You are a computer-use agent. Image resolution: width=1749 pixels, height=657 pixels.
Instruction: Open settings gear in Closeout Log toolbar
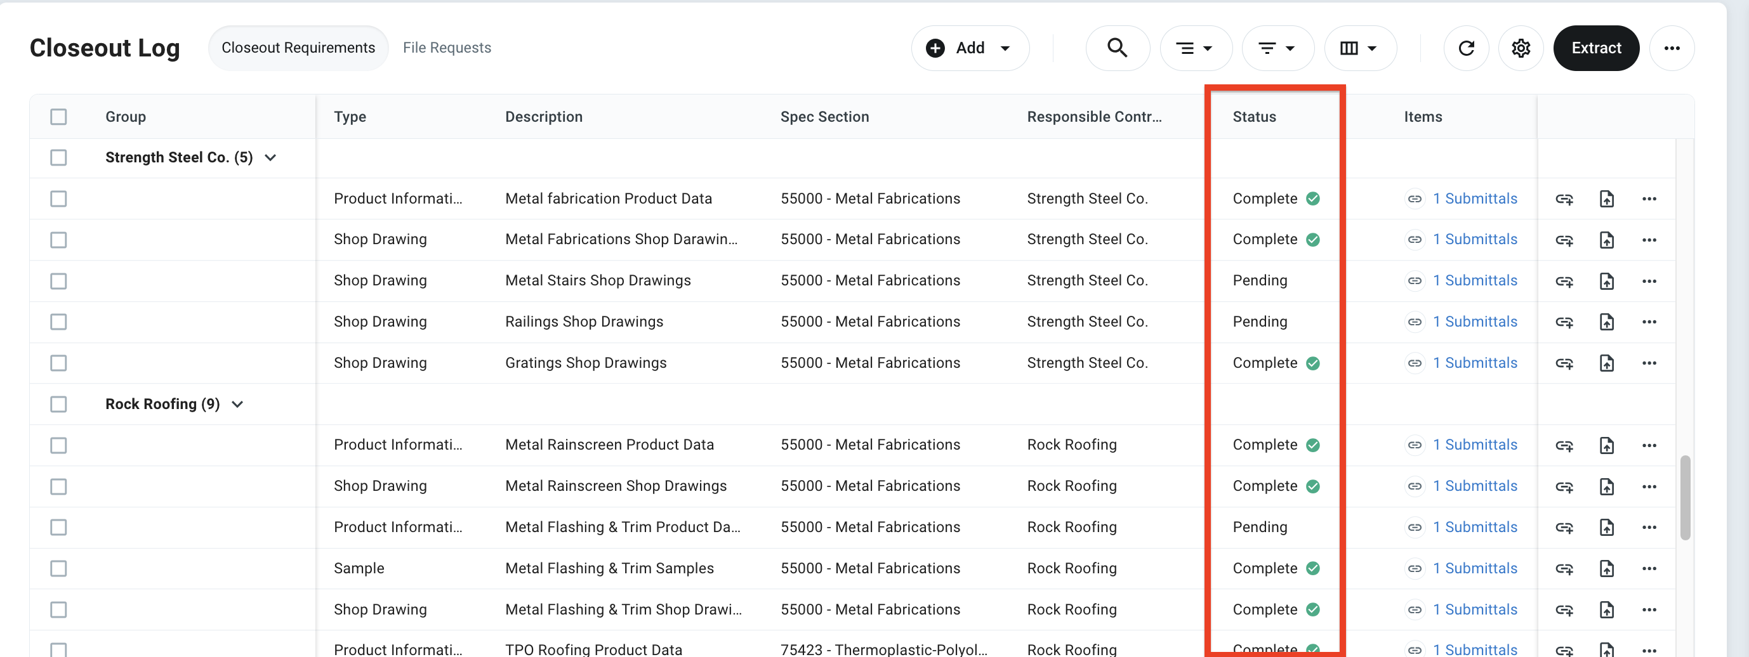[x=1520, y=48]
